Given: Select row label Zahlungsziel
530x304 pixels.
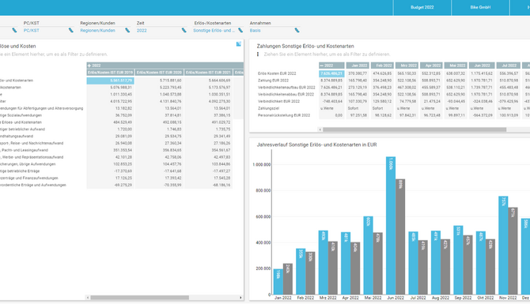Looking at the screenshot, I should tap(268, 108).
